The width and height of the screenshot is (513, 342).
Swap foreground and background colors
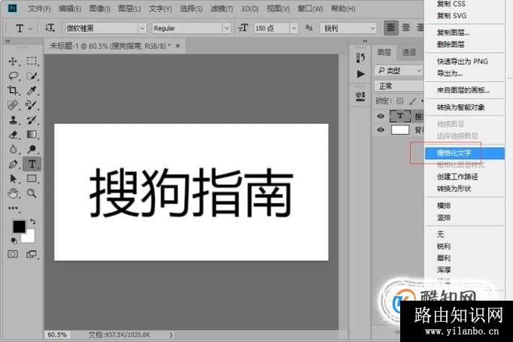[x=32, y=221]
